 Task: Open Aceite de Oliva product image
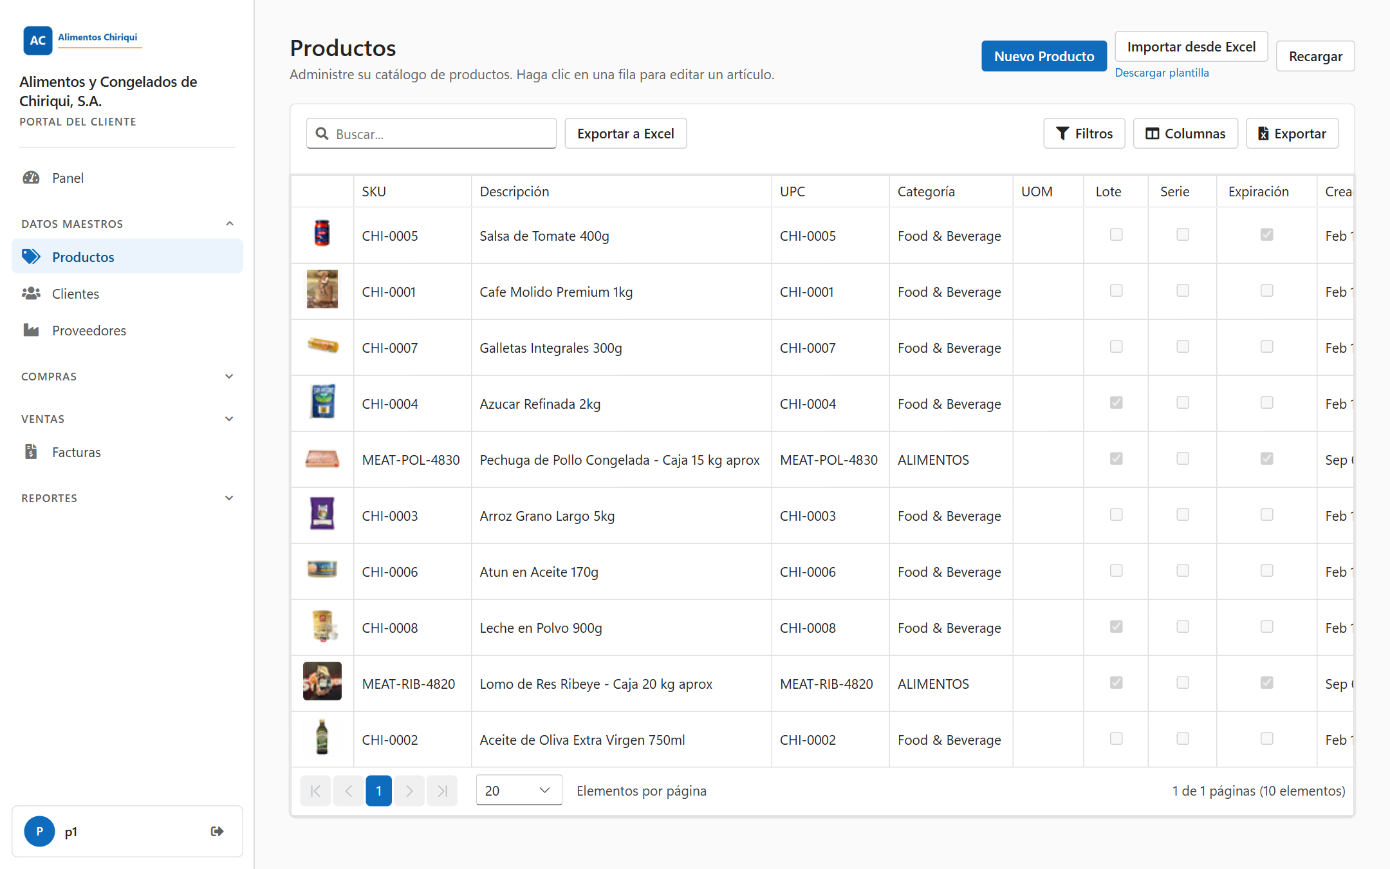point(322,737)
